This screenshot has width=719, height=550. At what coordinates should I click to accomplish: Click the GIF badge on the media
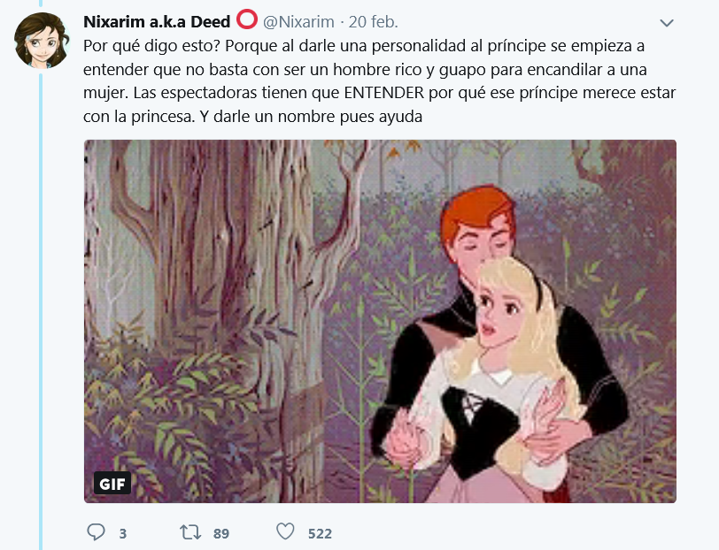tap(112, 483)
